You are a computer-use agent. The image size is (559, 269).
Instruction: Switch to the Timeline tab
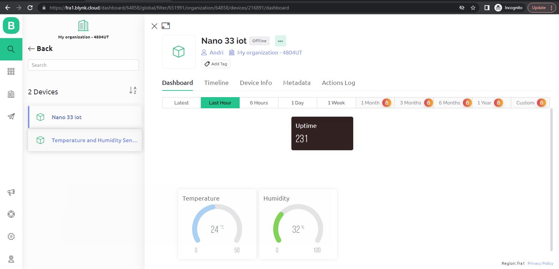tap(216, 83)
